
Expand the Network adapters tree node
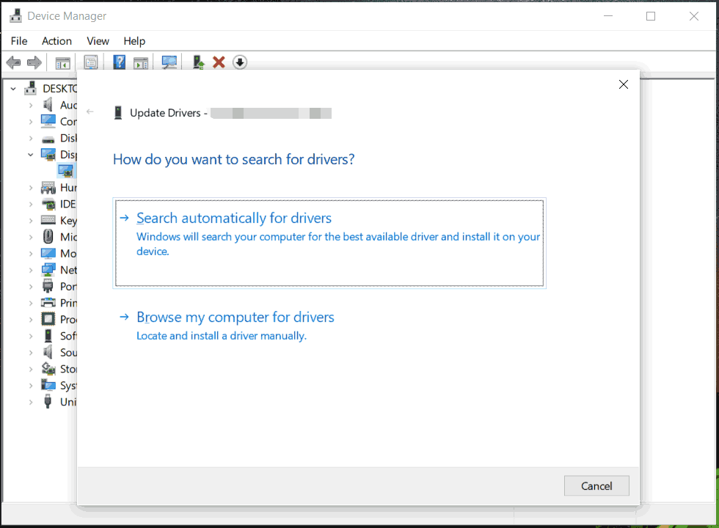[x=31, y=270]
